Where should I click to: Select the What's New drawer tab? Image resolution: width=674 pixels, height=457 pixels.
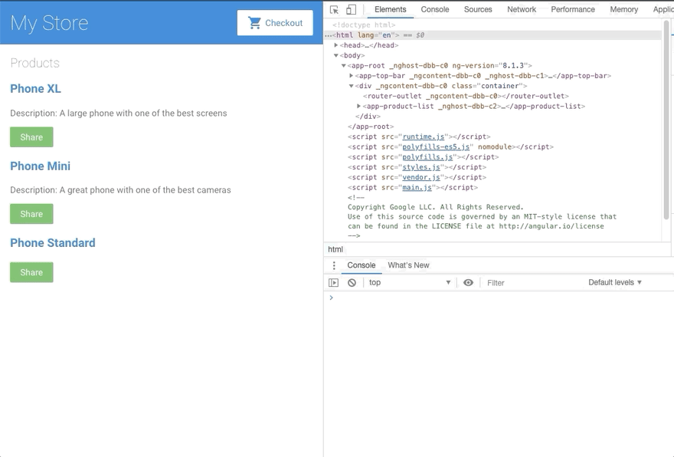(408, 265)
